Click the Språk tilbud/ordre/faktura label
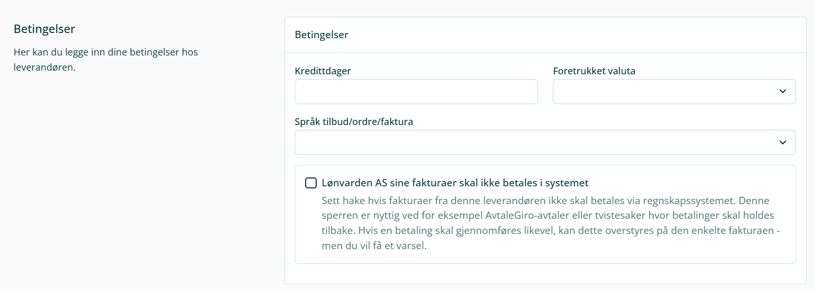815x291 pixels. (x=354, y=122)
